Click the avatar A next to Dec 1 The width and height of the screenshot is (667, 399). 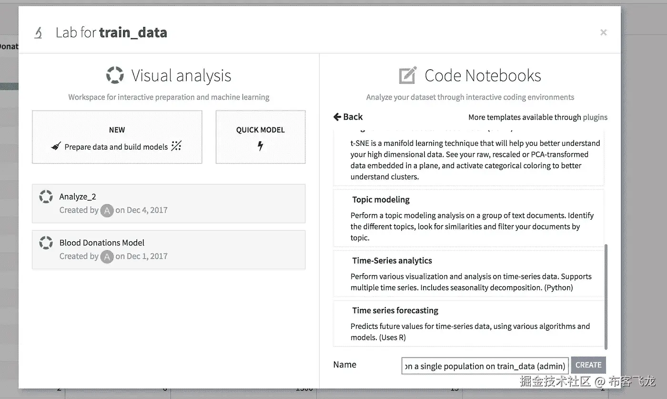[107, 256]
